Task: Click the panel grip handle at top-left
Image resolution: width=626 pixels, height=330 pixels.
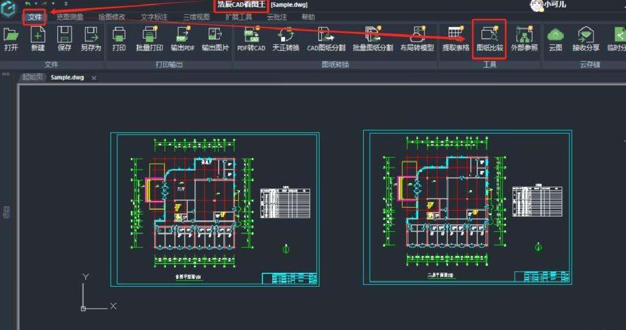Action: (x=6, y=74)
